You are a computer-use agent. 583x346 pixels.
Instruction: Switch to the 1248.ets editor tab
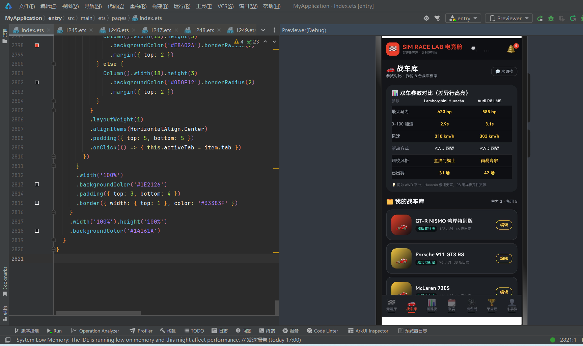click(x=203, y=30)
